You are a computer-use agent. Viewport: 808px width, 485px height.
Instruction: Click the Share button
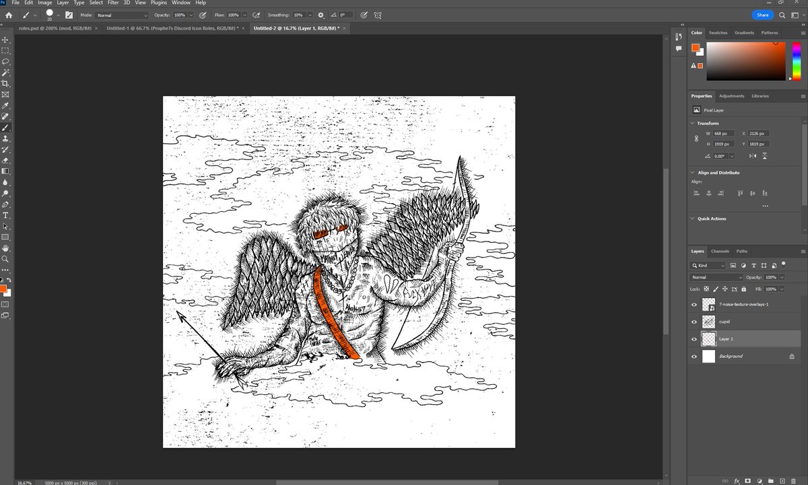[x=762, y=14]
